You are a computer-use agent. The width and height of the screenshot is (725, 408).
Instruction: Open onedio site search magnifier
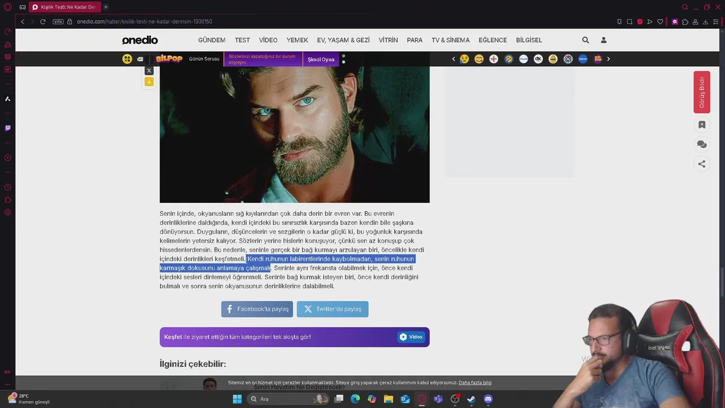click(x=586, y=40)
